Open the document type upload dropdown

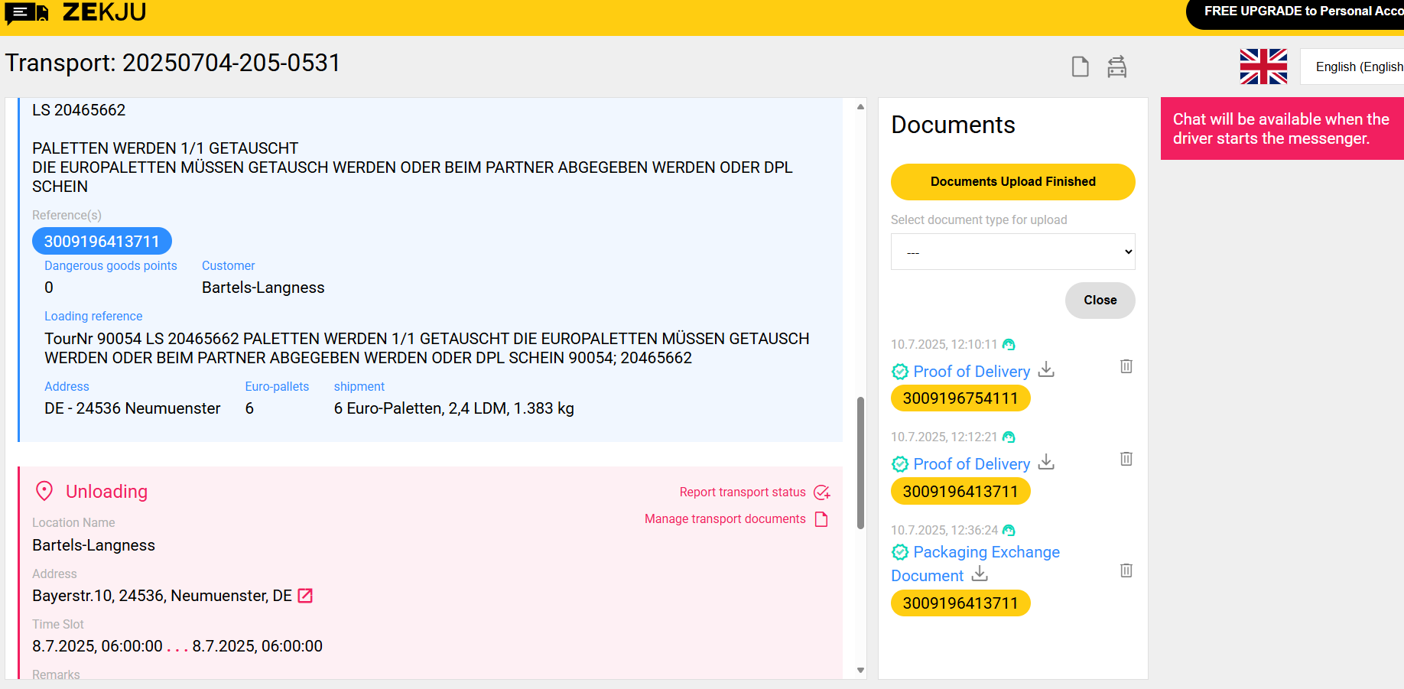point(1012,252)
